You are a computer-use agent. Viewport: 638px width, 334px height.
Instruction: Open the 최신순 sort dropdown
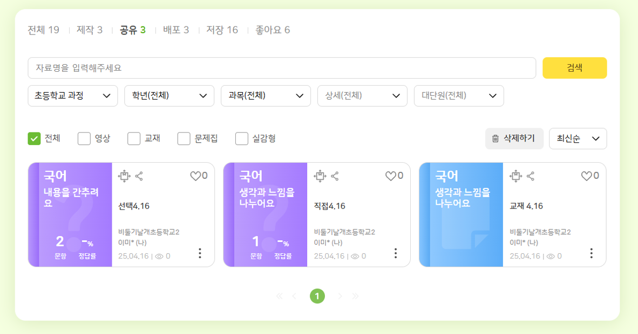[578, 139]
